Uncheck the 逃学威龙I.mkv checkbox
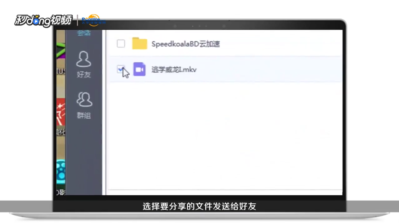The height and width of the screenshot is (223, 399). 121,69
